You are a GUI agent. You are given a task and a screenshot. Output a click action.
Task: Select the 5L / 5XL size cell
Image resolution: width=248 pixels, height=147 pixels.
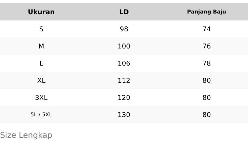(41, 115)
